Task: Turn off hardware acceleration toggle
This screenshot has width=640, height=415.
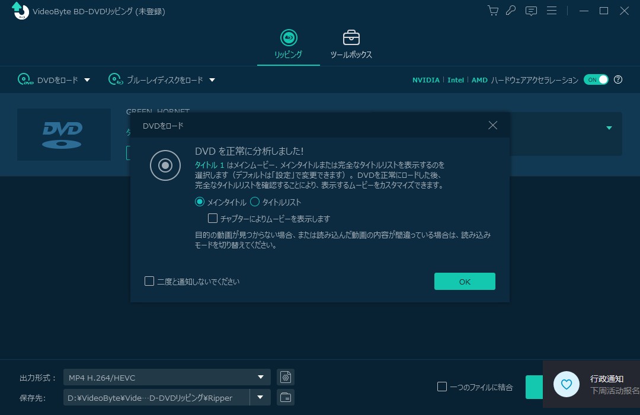Action: tap(596, 79)
